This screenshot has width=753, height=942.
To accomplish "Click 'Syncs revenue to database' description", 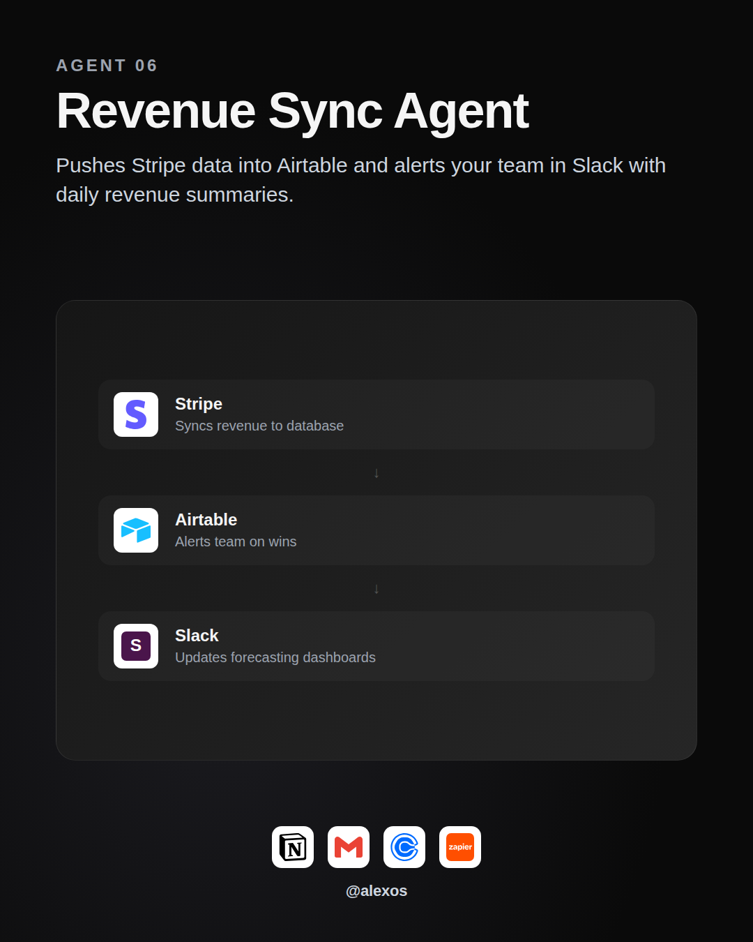I will (259, 426).
